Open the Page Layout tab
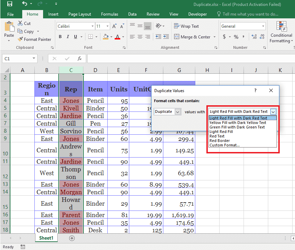295x250 pixels. 80,14
